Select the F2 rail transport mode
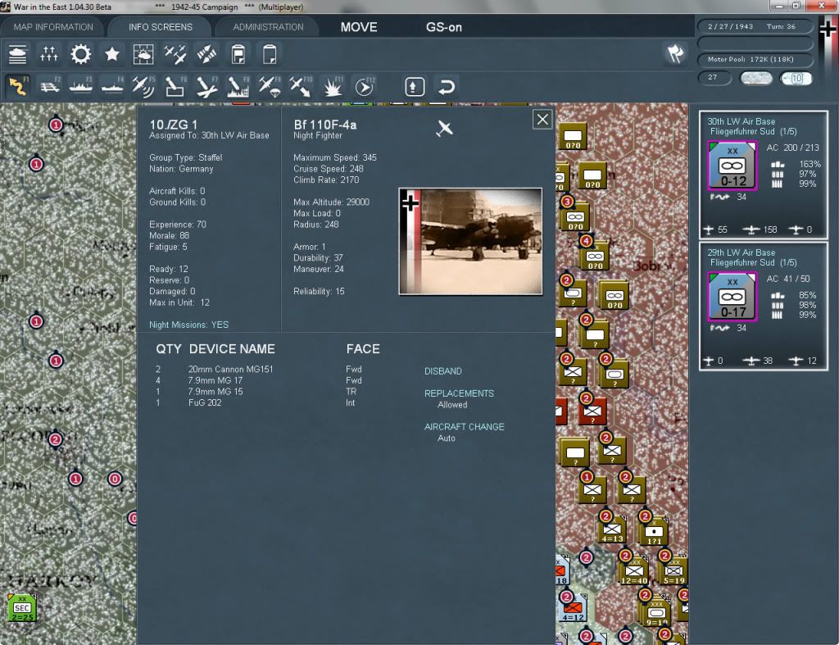839x645 pixels. (x=50, y=86)
